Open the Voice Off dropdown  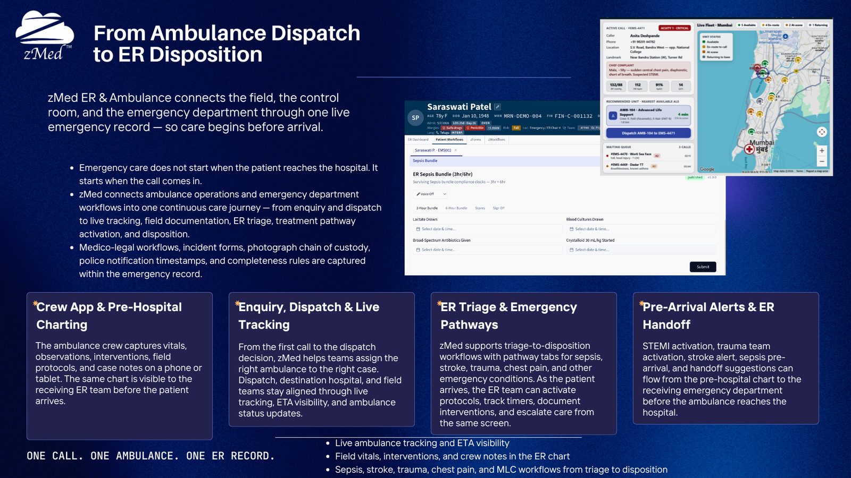click(x=430, y=194)
